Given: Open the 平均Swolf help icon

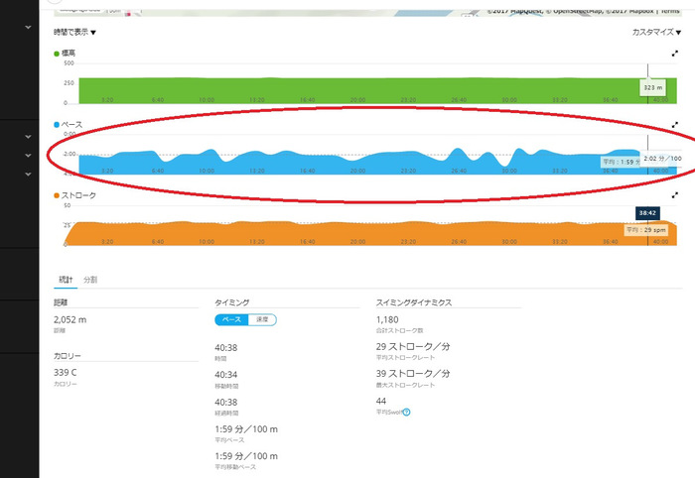Looking at the screenshot, I should 406,413.
